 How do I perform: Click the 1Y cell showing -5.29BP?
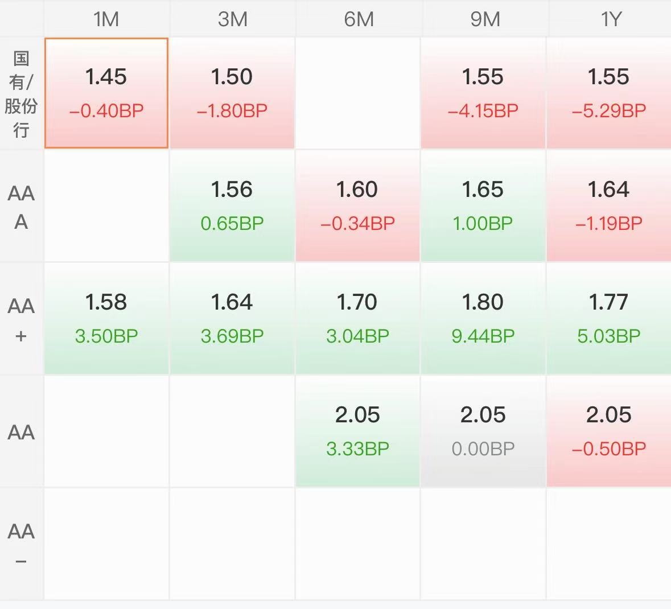[609, 93]
